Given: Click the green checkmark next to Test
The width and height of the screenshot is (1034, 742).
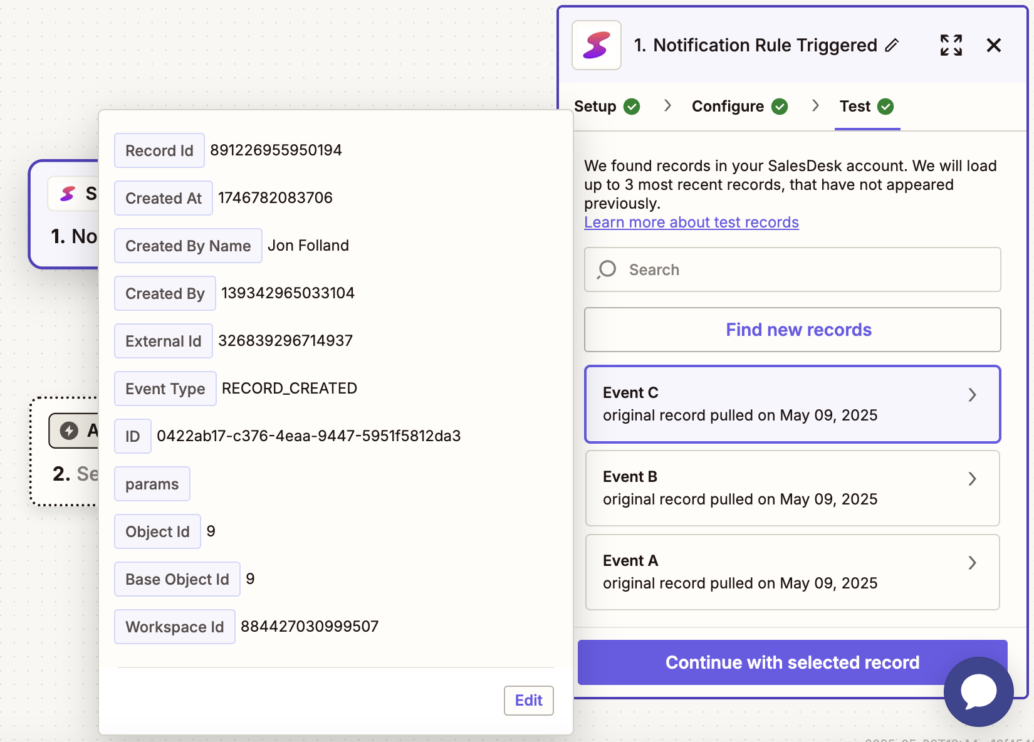Looking at the screenshot, I should coord(886,107).
